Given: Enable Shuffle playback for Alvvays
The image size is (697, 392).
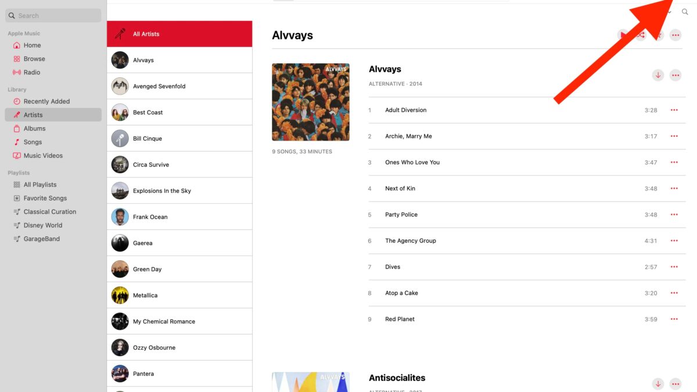Looking at the screenshot, I should [641, 35].
